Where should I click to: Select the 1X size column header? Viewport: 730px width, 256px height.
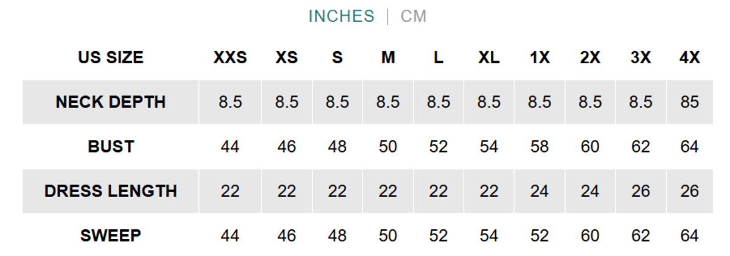click(540, 58)
